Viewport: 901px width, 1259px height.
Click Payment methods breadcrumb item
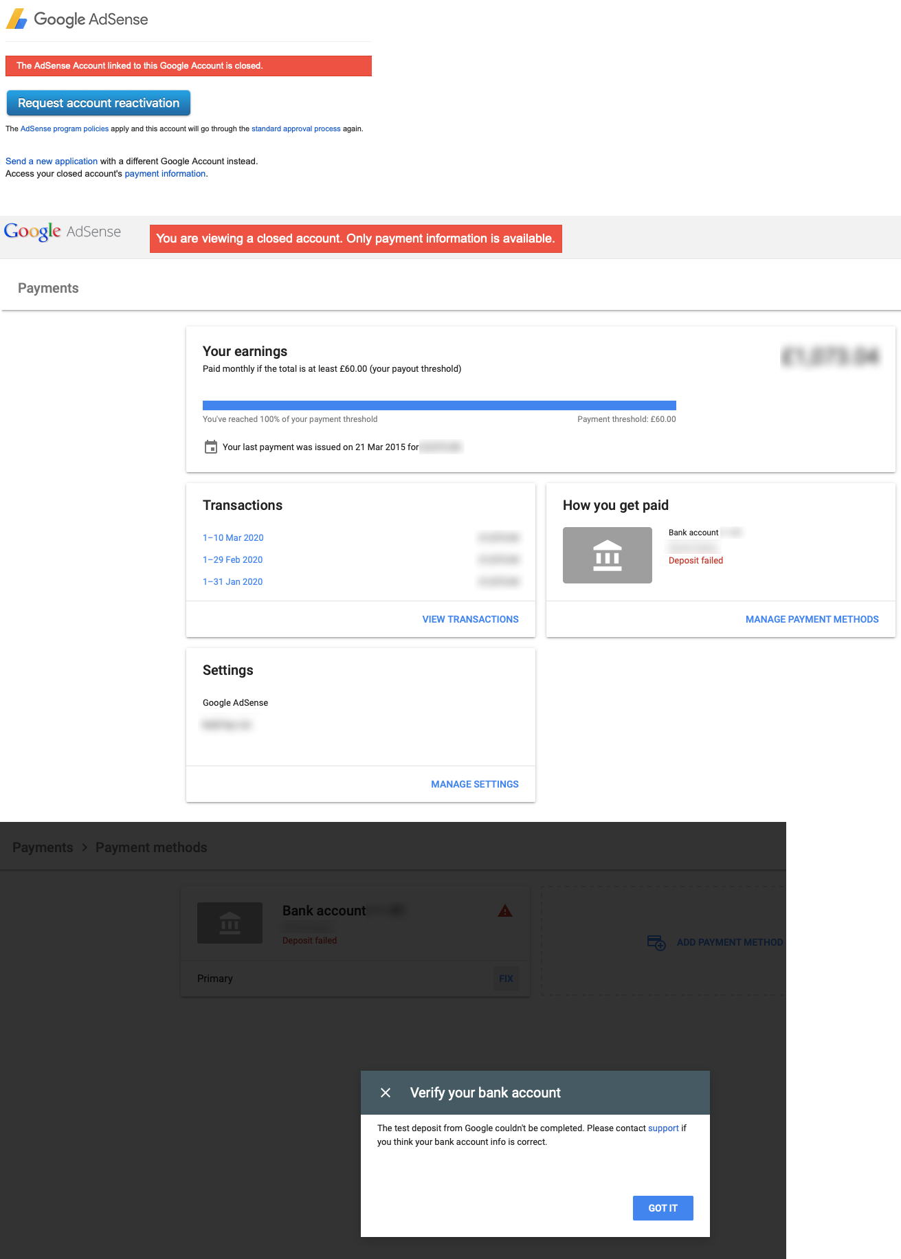pos(151,847)
